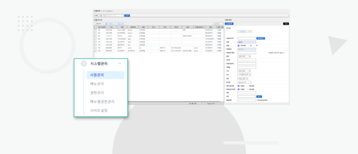Click the 신규등록 button
Image resolution: width=358 pixels, height=154 pixels.
click(x=229, y=24)
